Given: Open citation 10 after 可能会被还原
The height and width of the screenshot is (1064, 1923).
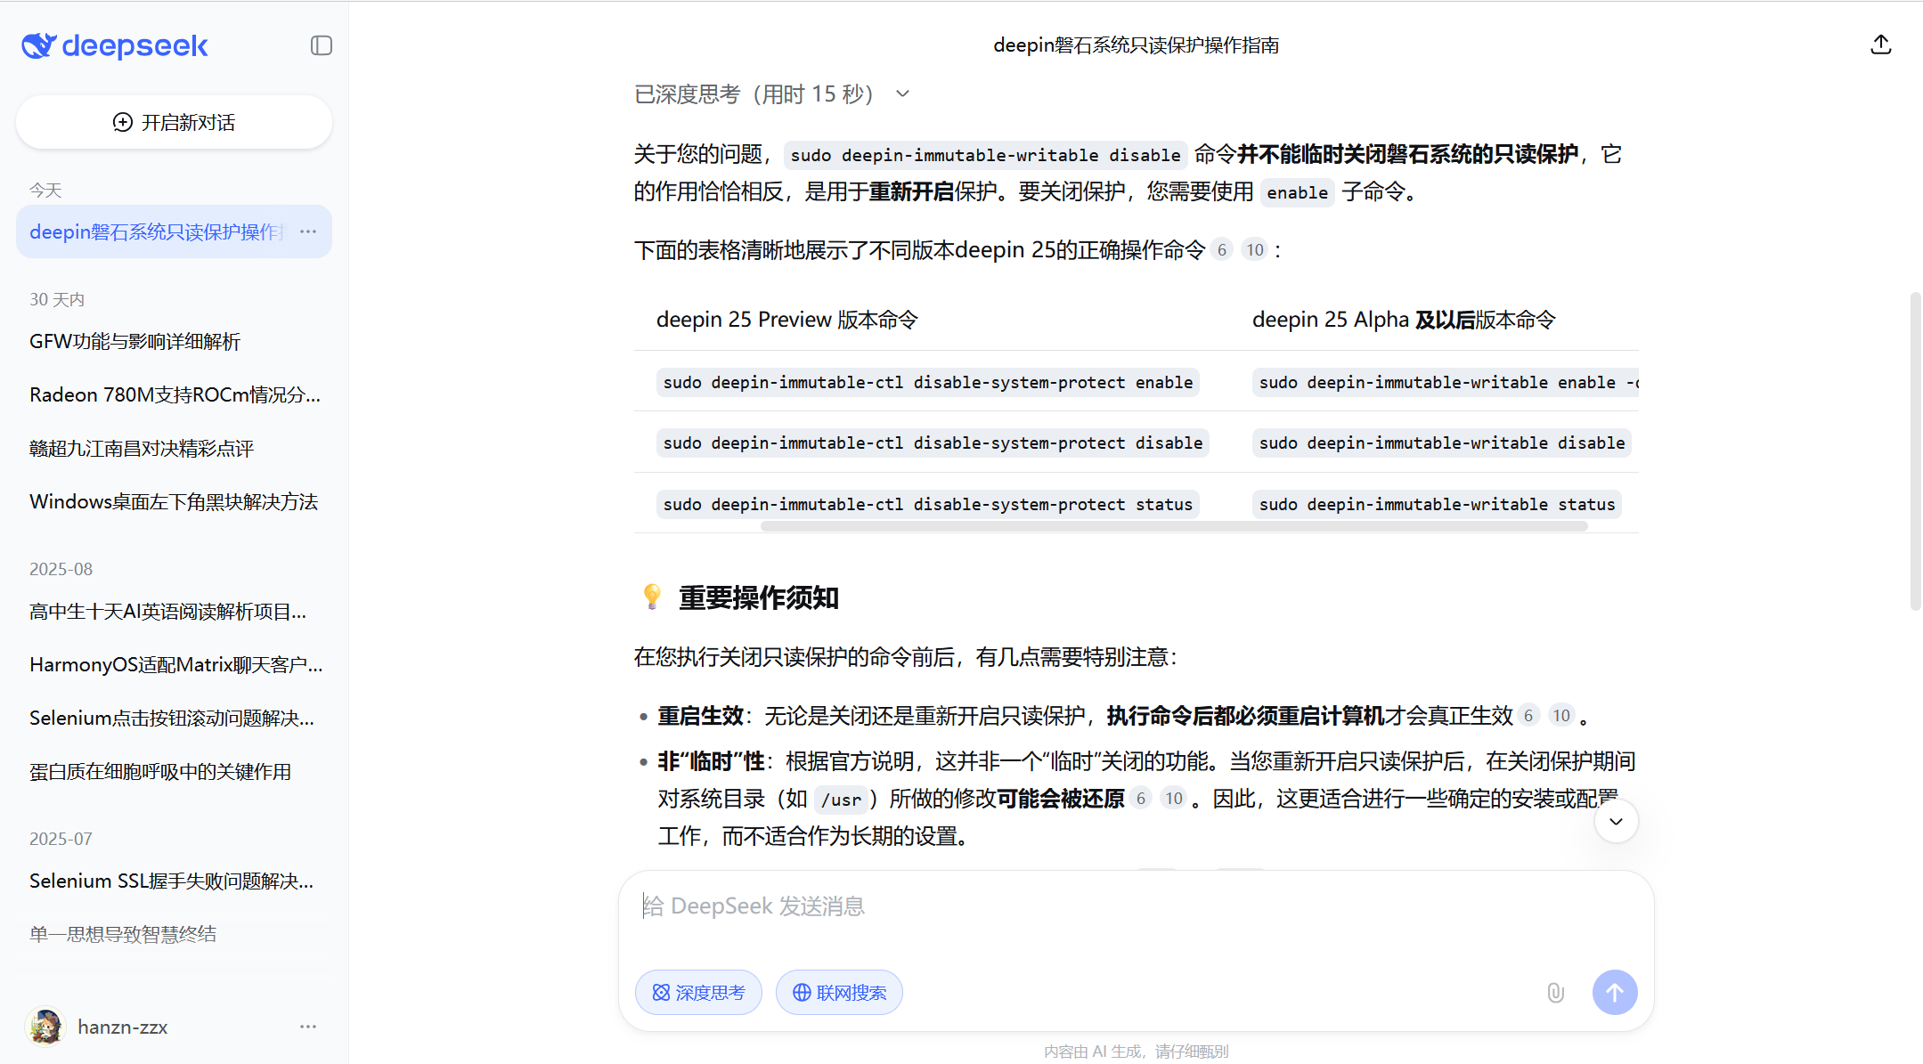Looking at the screenshot, I should click(x=1174, y=799).
